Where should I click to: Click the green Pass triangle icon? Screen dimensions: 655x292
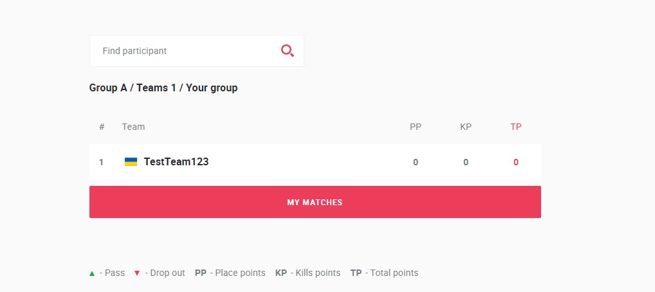pyautogui.click(x=92, y=273)
